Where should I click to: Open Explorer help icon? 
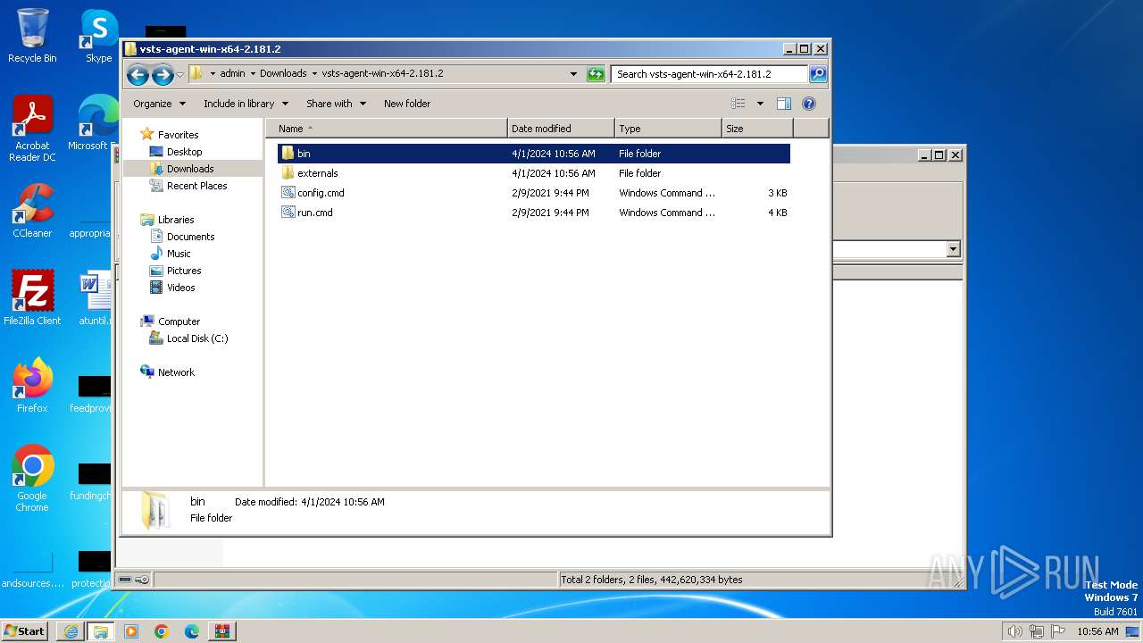[x=809, y=104]
